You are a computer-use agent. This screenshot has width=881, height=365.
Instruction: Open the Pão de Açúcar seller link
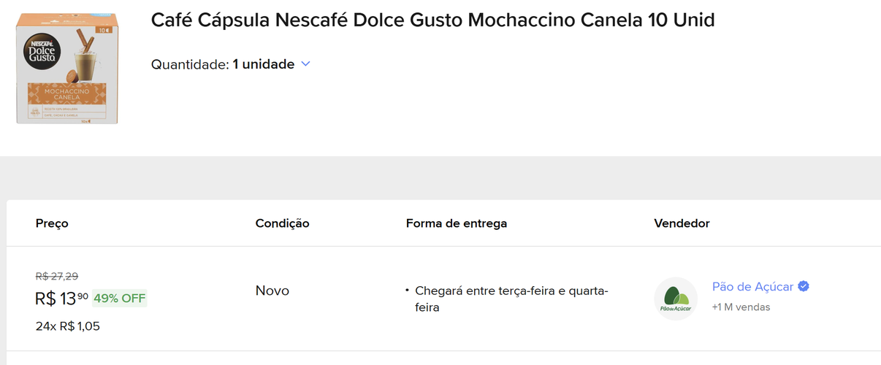tap(752, 286)
